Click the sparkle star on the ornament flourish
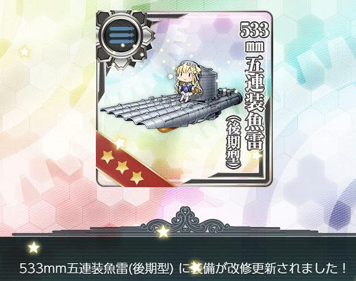The height and width of the screenshot is (281, 356). 163,232
